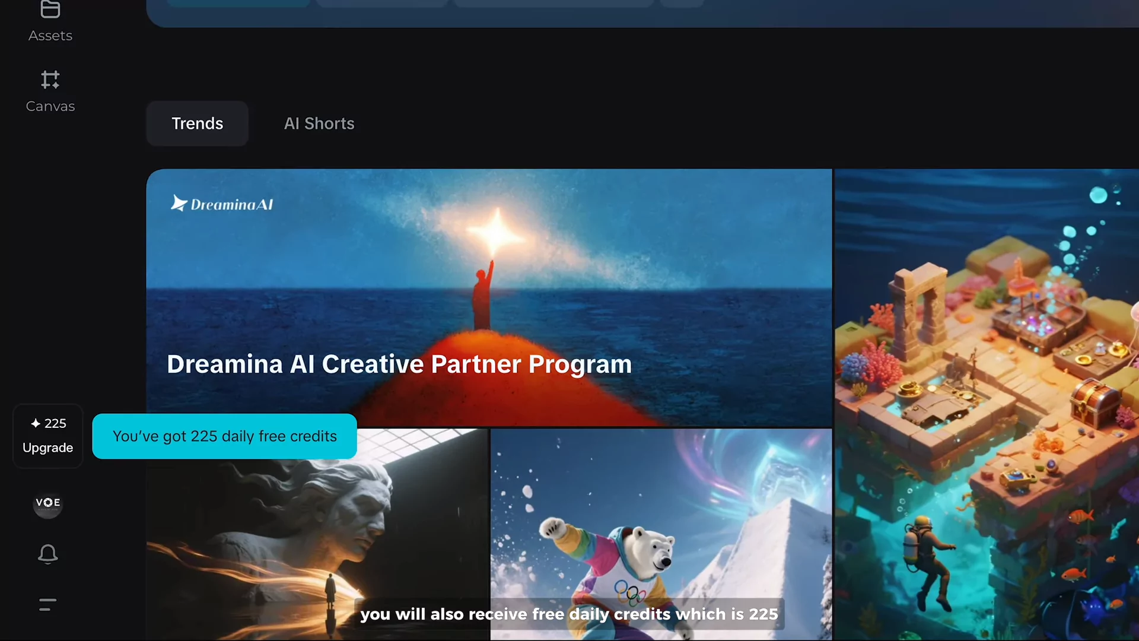Click the Assets folder icon
The height and width of the screenshot is (641, 1139).
[x=50, y=9]
